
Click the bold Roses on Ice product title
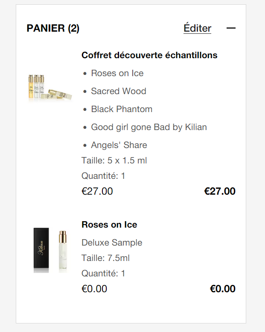tap(109, 225)
